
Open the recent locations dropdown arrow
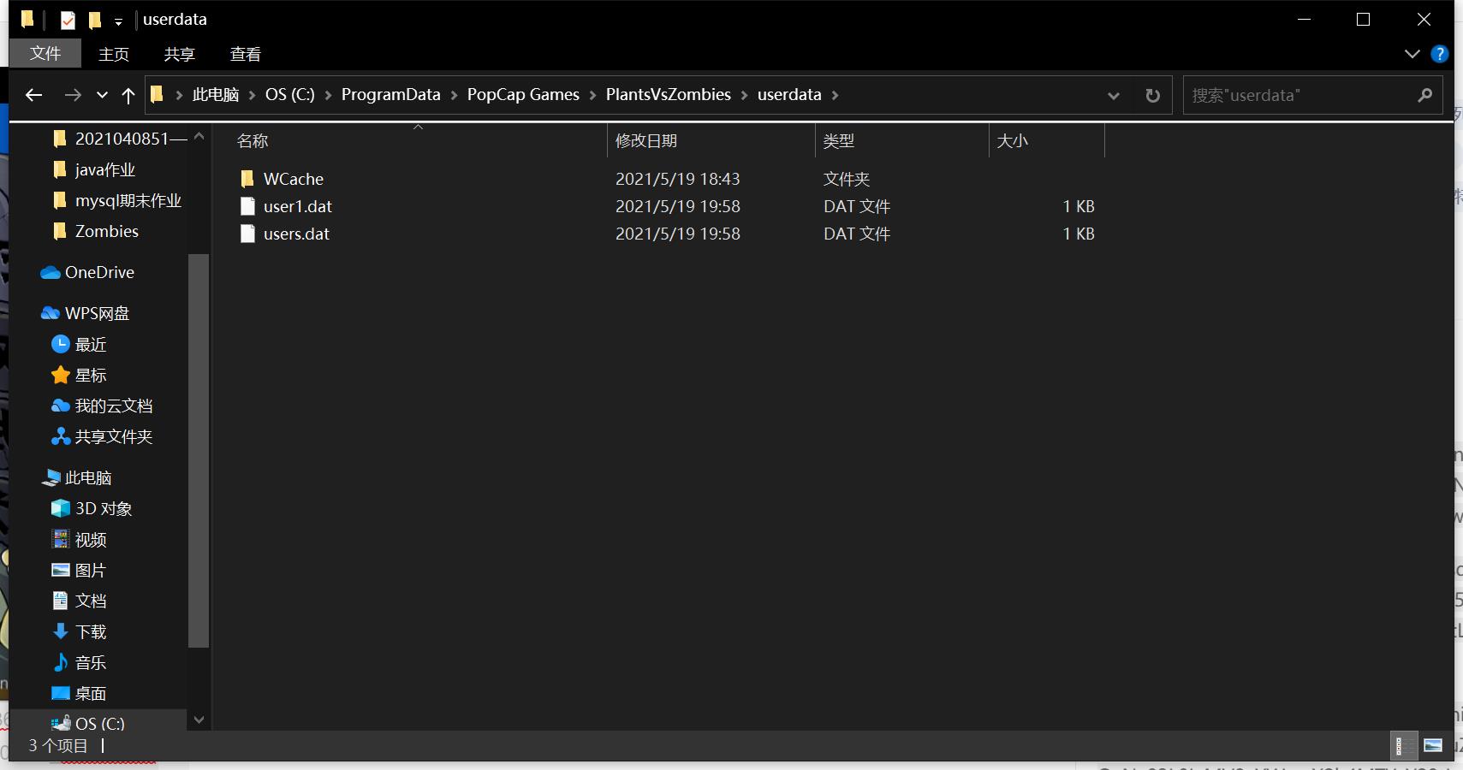[x=102, y=96]
